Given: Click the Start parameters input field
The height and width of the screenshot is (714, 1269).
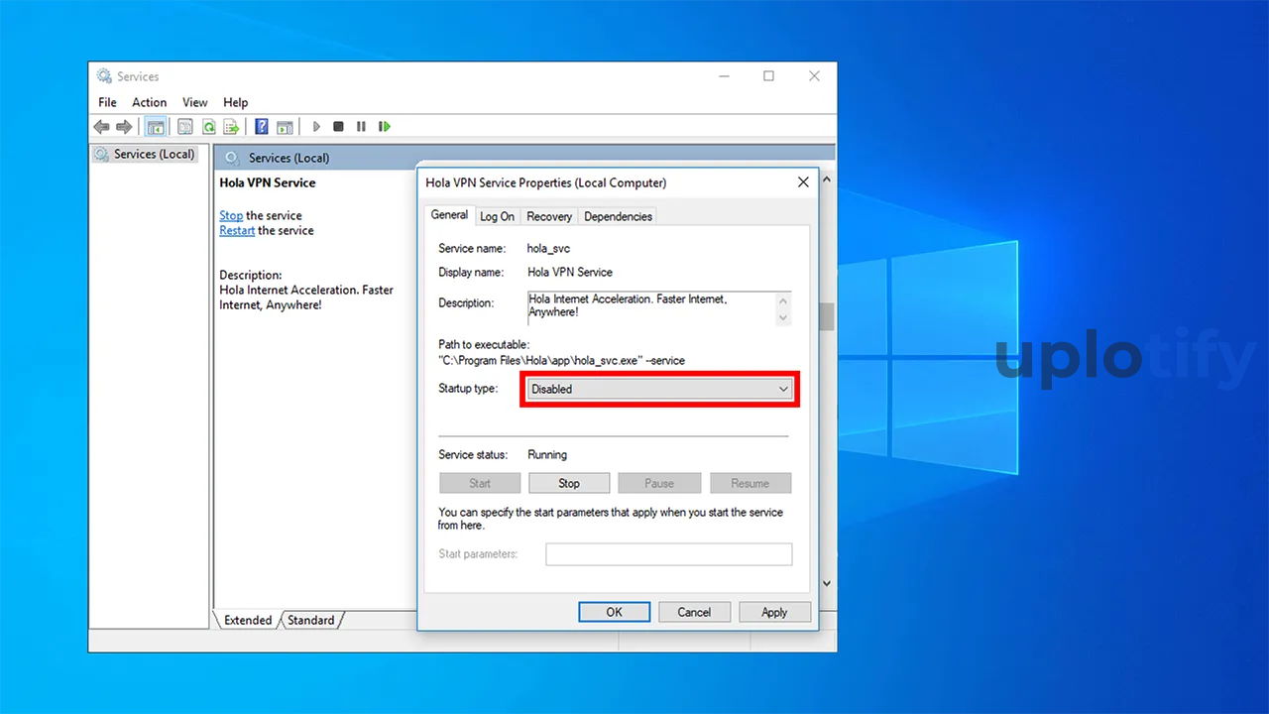Looking at the screenshot, I should (669, 554).
